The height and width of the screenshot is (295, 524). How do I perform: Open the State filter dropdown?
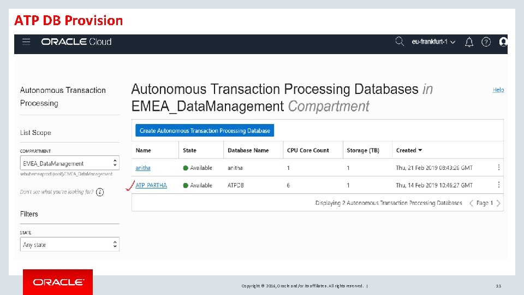(x=69, y=245)
